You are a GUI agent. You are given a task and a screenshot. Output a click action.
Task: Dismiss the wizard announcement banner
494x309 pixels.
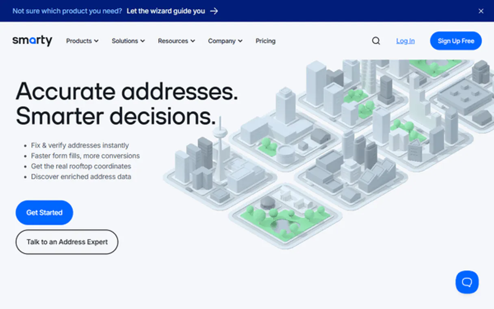[x=481, y=11]
